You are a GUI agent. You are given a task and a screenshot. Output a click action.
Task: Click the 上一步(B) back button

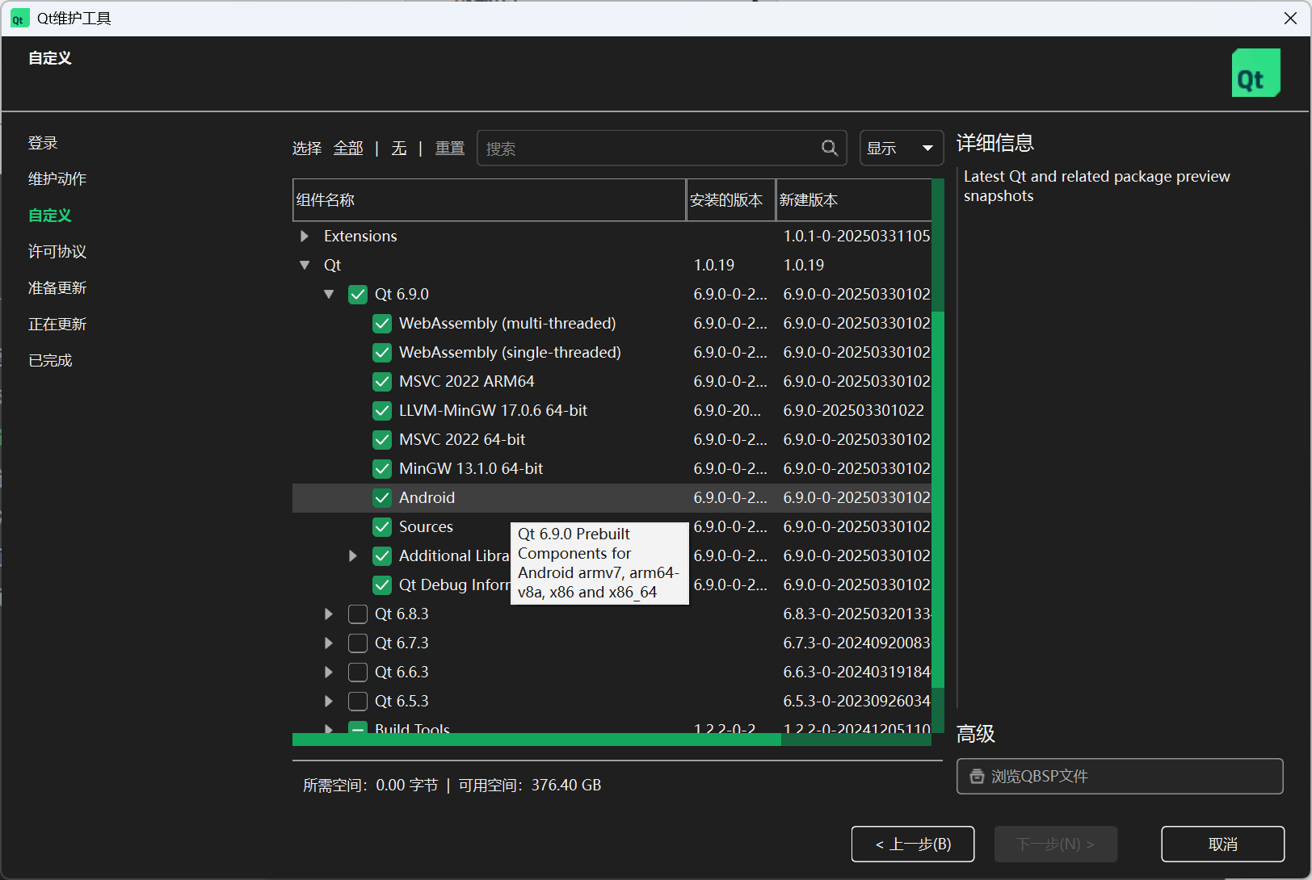[913, 844]
